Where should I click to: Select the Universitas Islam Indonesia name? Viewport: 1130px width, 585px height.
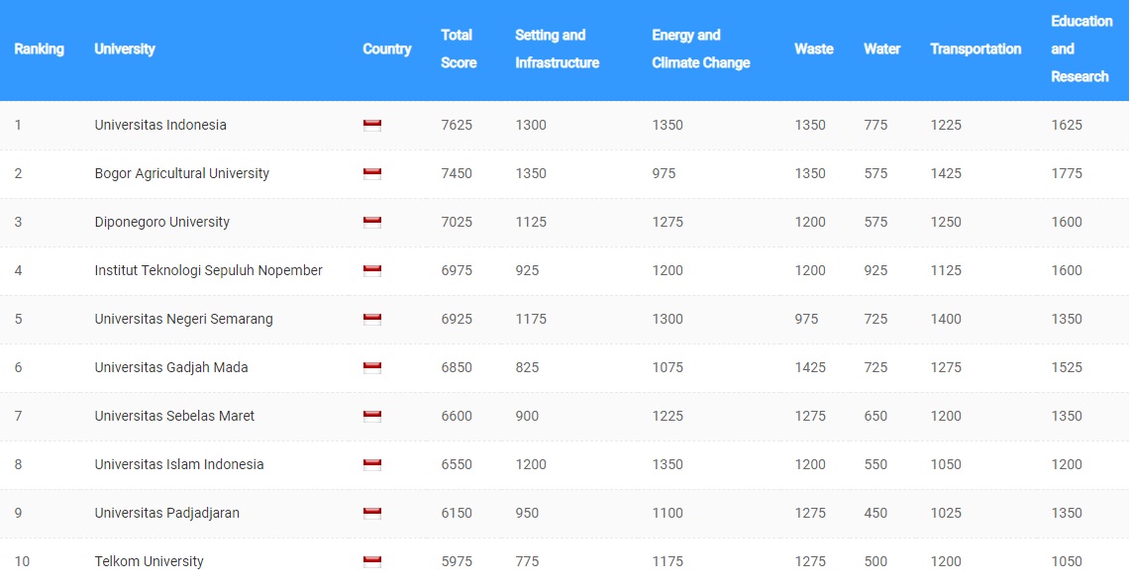tap(179, 465)
